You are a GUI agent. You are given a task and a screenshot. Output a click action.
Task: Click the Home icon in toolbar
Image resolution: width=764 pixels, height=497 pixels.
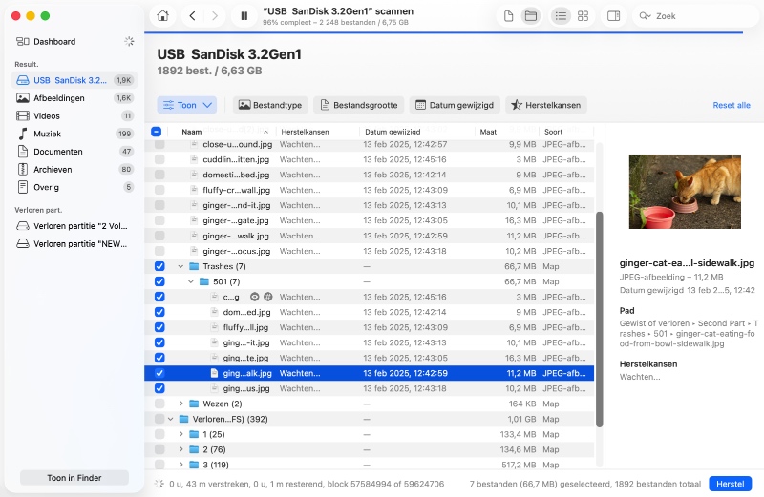[x=164, y=16]
